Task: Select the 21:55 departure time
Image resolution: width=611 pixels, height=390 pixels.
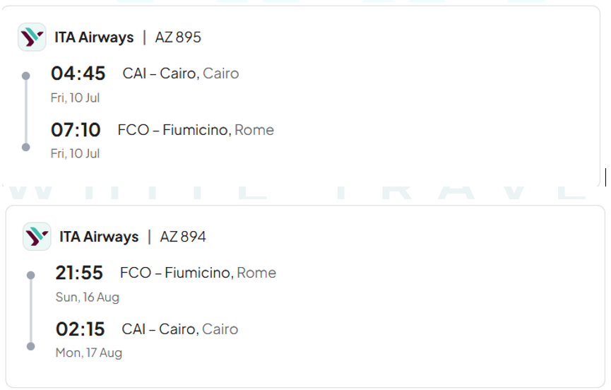Action: (79, 273)
